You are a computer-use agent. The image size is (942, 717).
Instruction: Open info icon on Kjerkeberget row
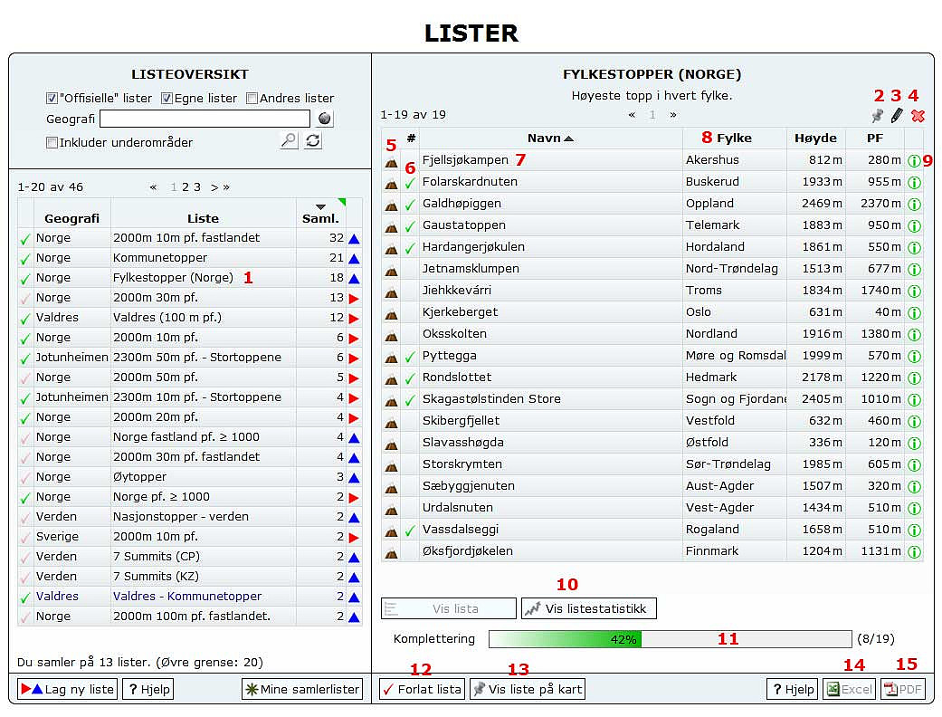coord(914,313)
